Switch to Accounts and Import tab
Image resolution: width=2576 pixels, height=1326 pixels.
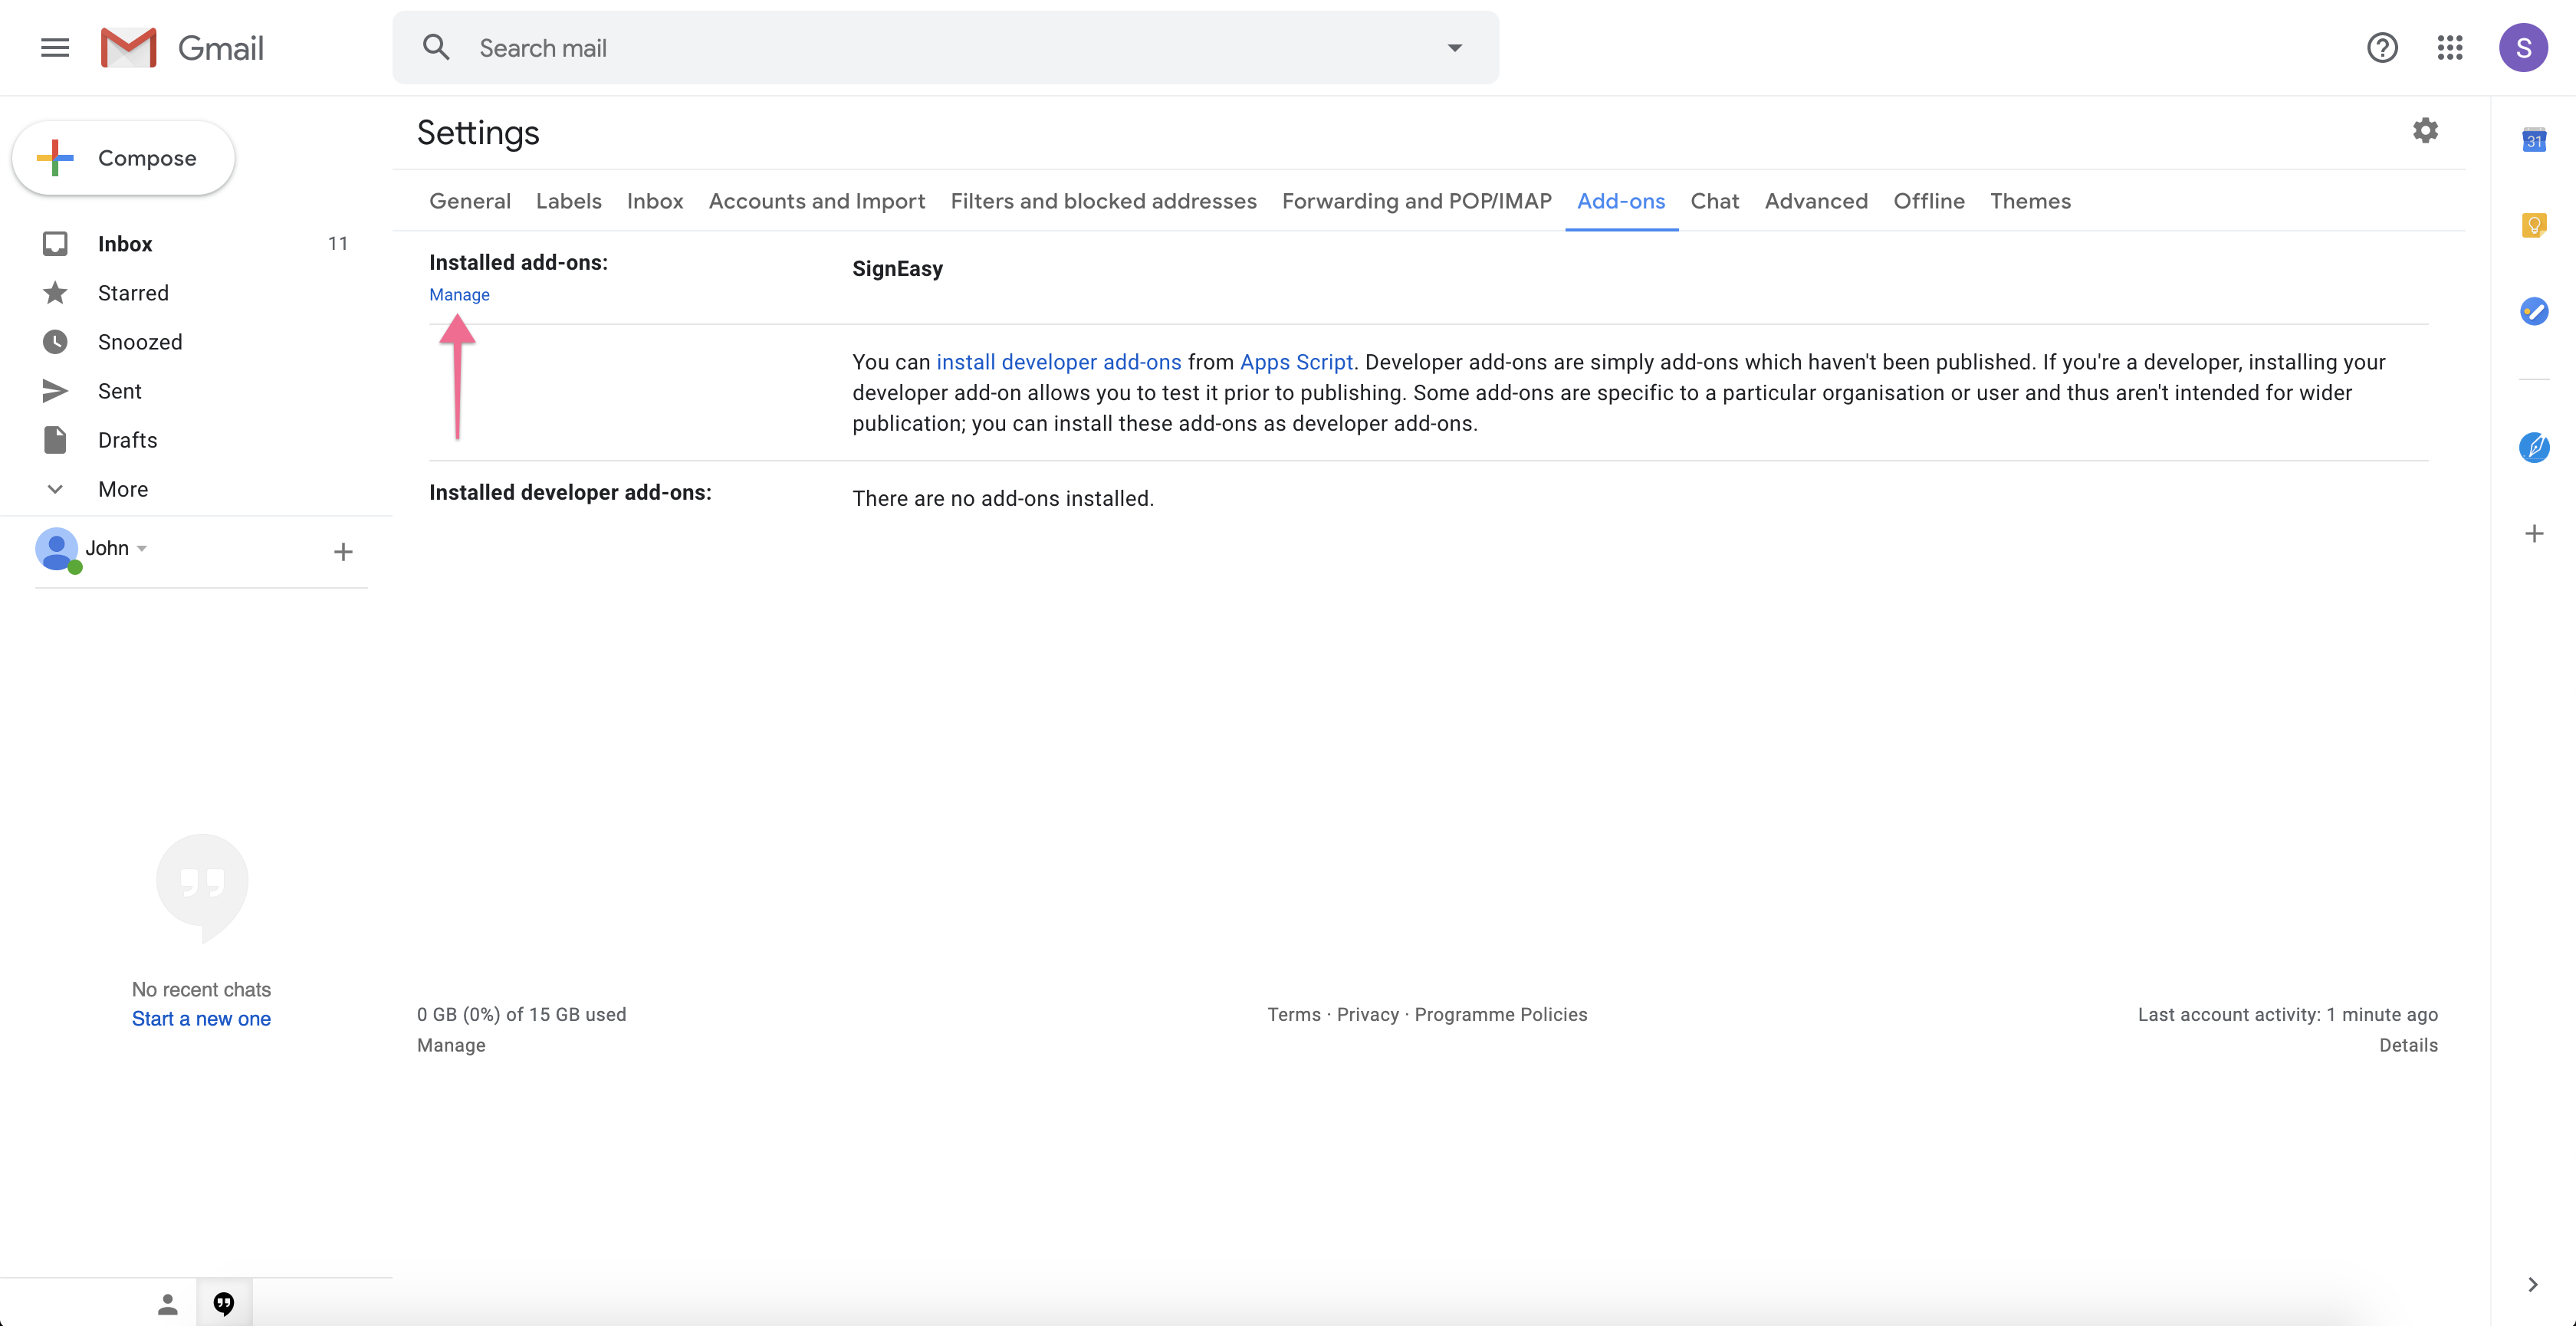click(817, 201)
